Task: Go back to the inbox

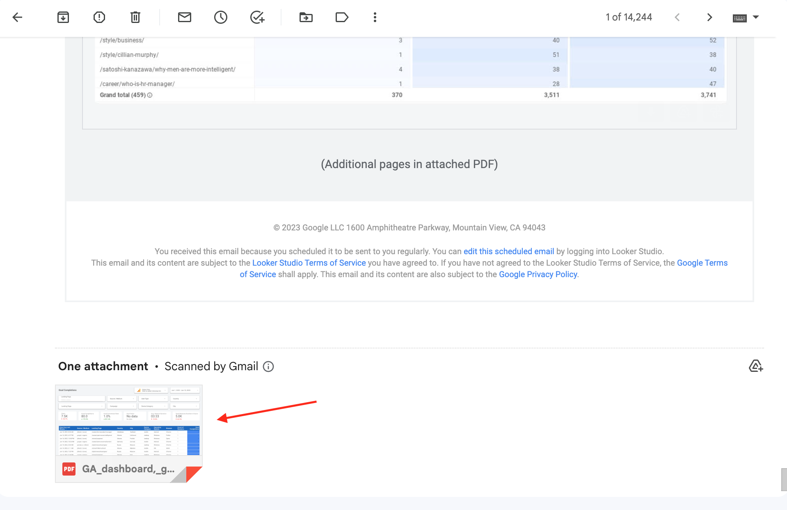Action: tap(17, 17)
